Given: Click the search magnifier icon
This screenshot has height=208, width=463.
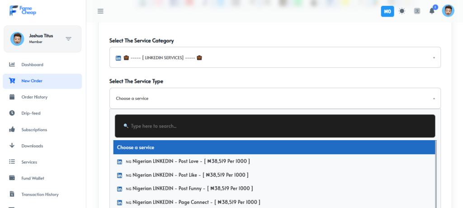Looking at the screenshot, I should [126, 126].
